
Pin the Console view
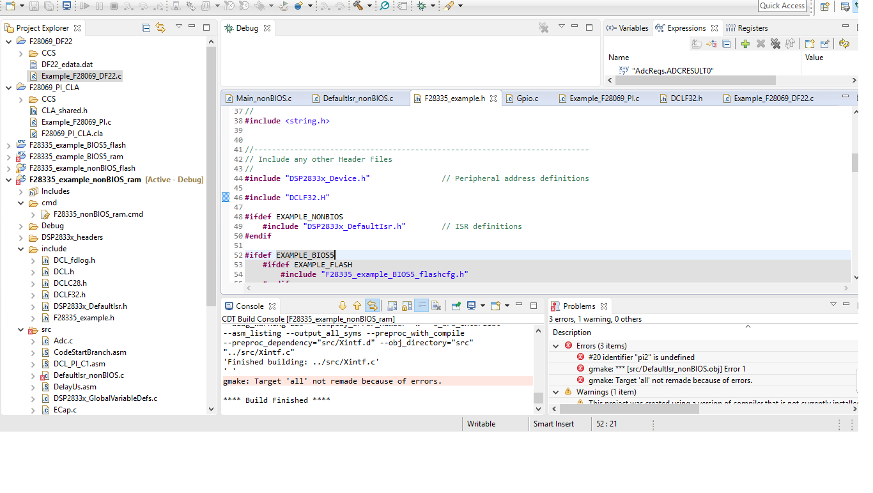456,306
